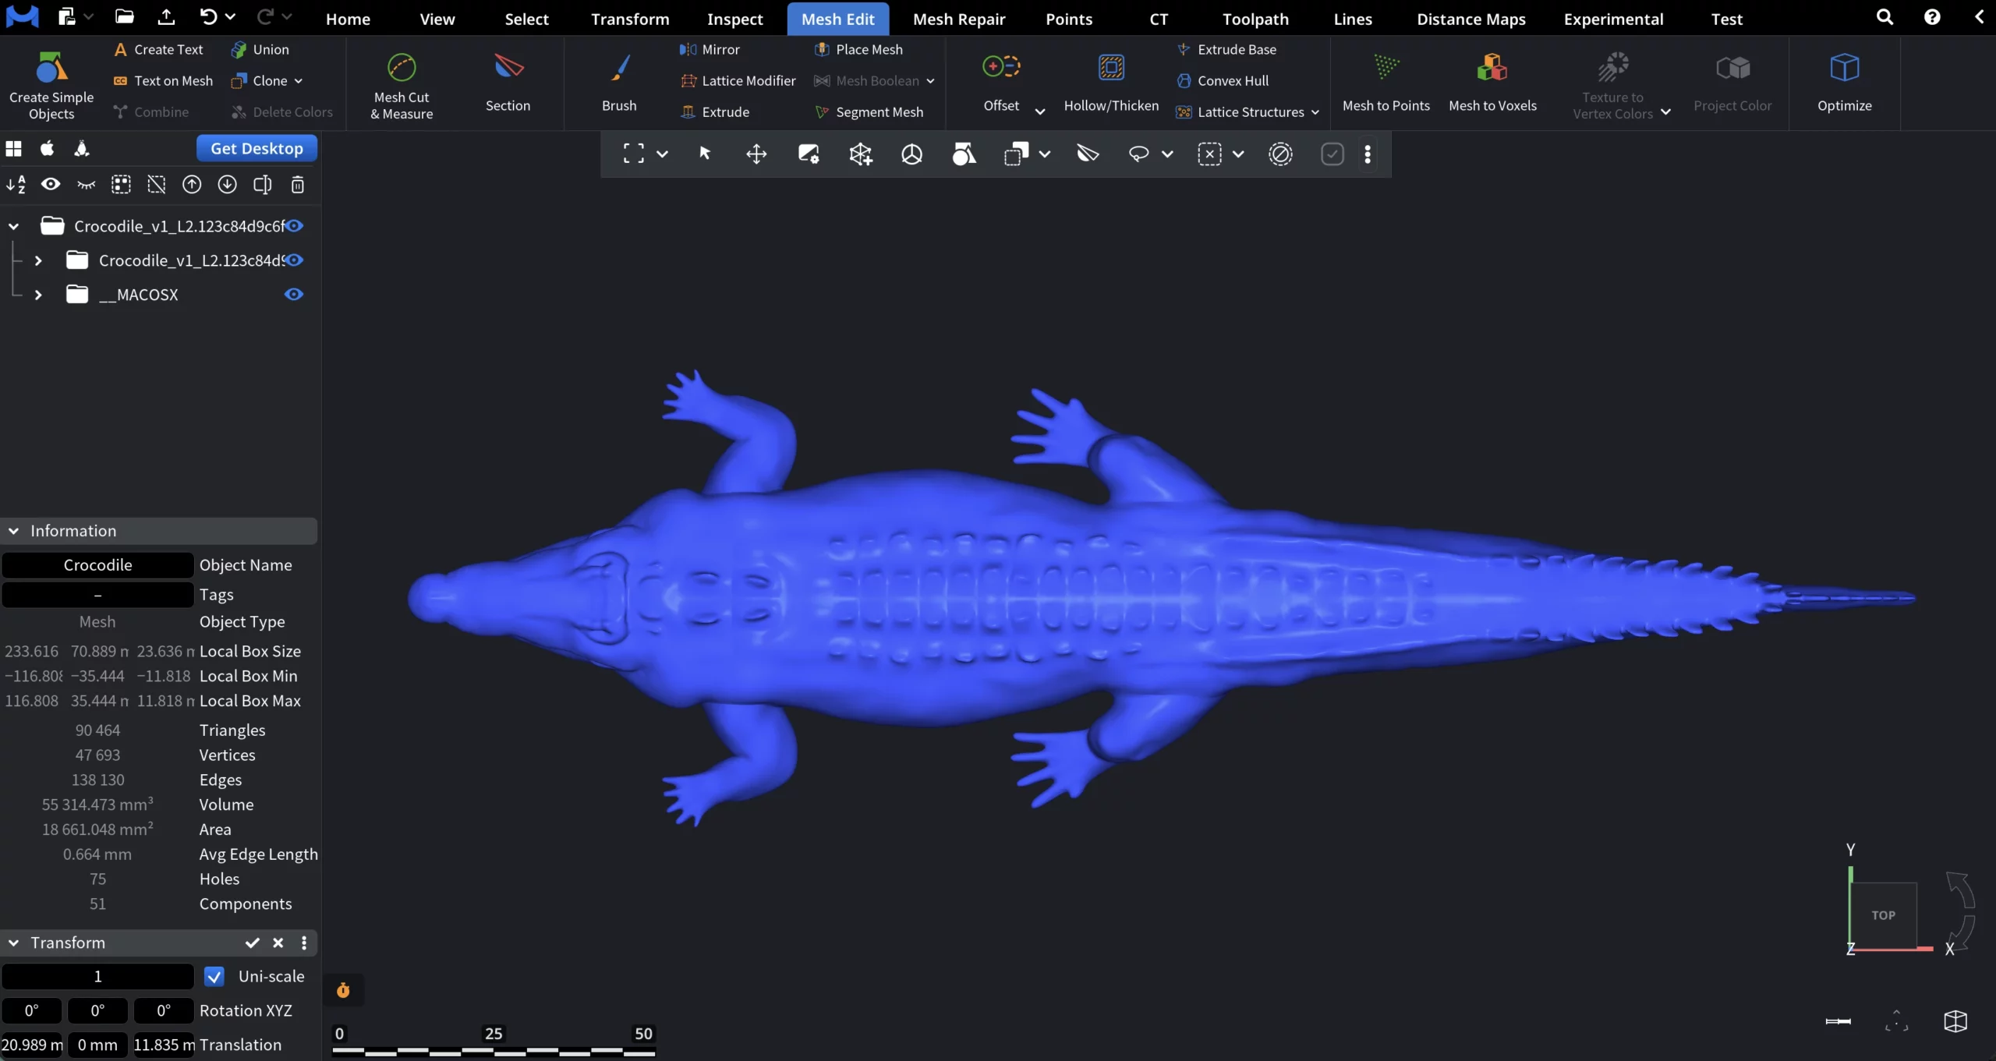Image resolution: width=1996 pixels, height=1061 pixels.
Task: Click the trash delete icon in scene toolbar
Action: (298, 185)
